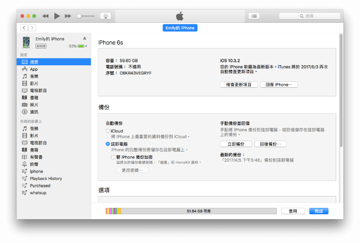Select 這部電腦 backup radio button
Viewport: 360px width, 243px height.
pyautogui.click(x=108, y=144)
